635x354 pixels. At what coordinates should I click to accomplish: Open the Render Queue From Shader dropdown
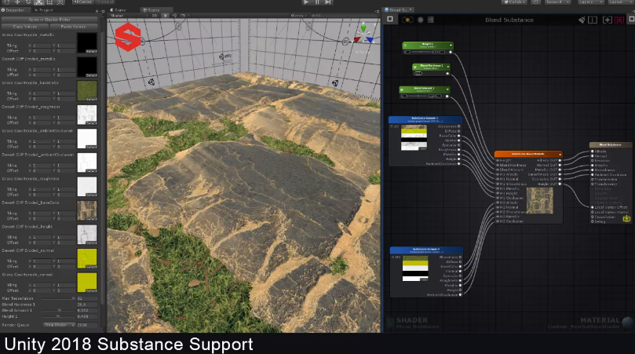coord(59,325)
